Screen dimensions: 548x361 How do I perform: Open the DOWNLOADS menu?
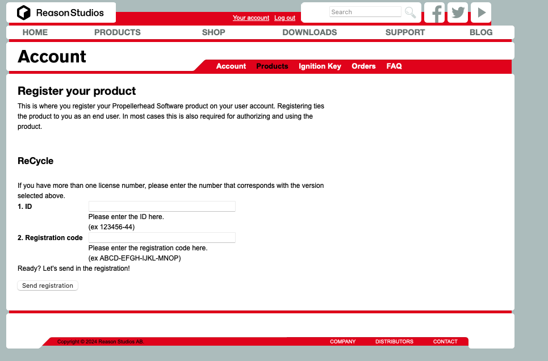click(x=309, y=32)
